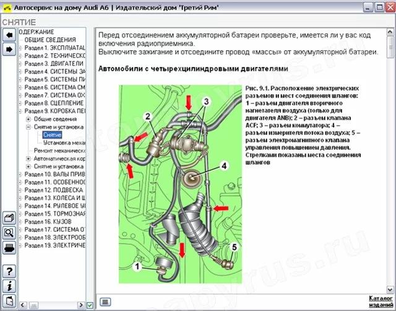Select 'Раздел 11. ОСОБЕННОС' tree item

pyautogui.click(x=55, y=182)
